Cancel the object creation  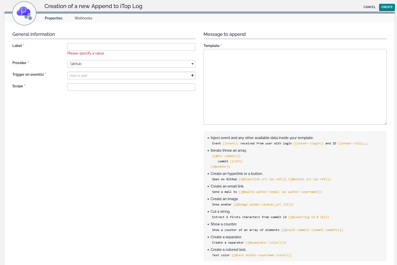(x=369, y=7)
